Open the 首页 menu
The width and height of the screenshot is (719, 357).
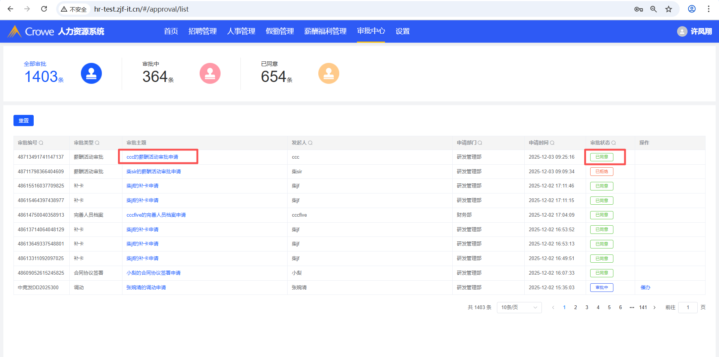(171, 31)
